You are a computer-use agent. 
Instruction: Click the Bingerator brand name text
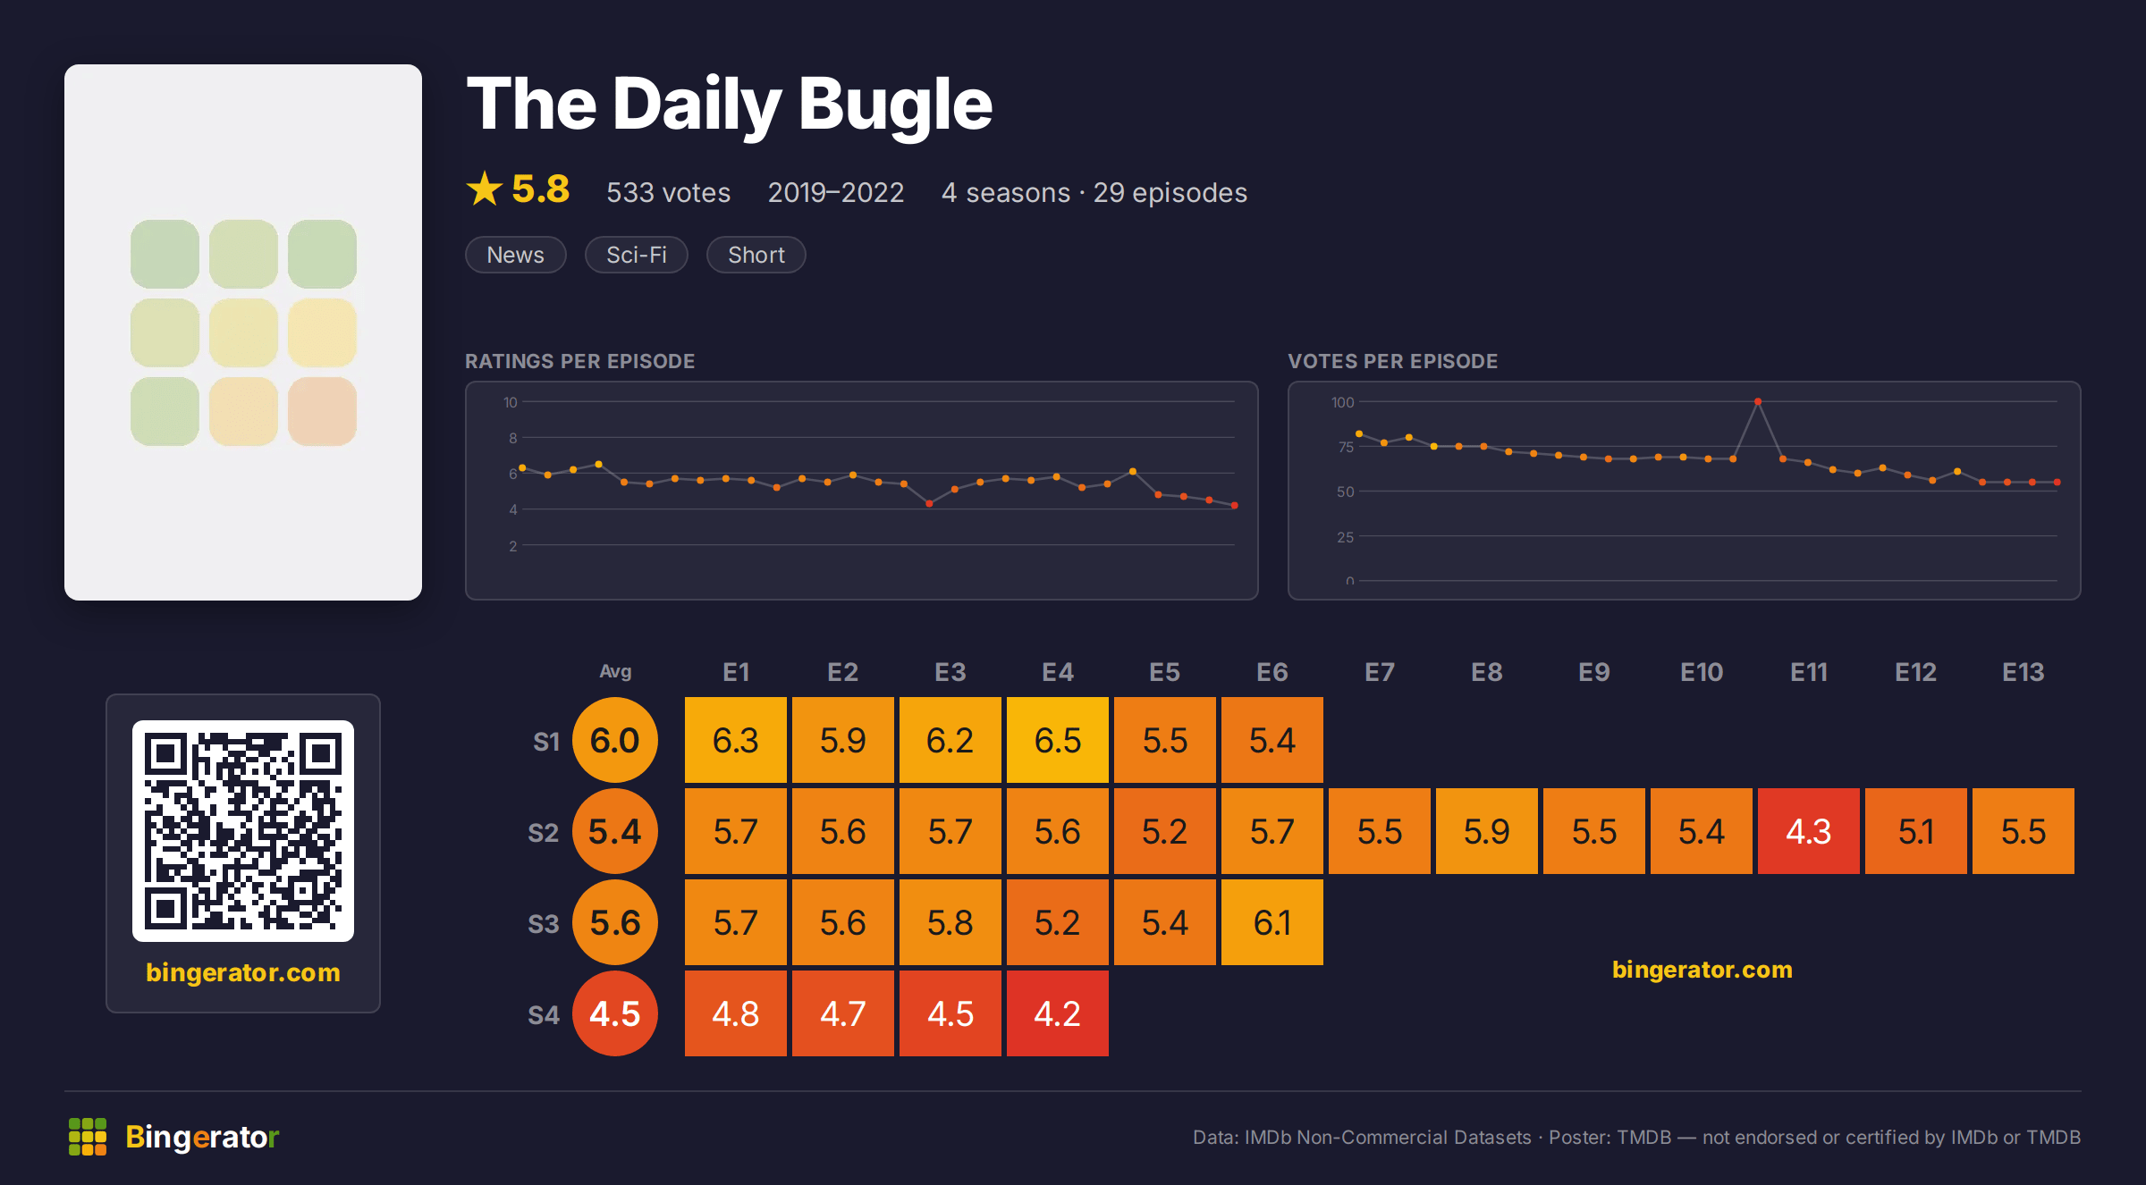point(202,1137)
